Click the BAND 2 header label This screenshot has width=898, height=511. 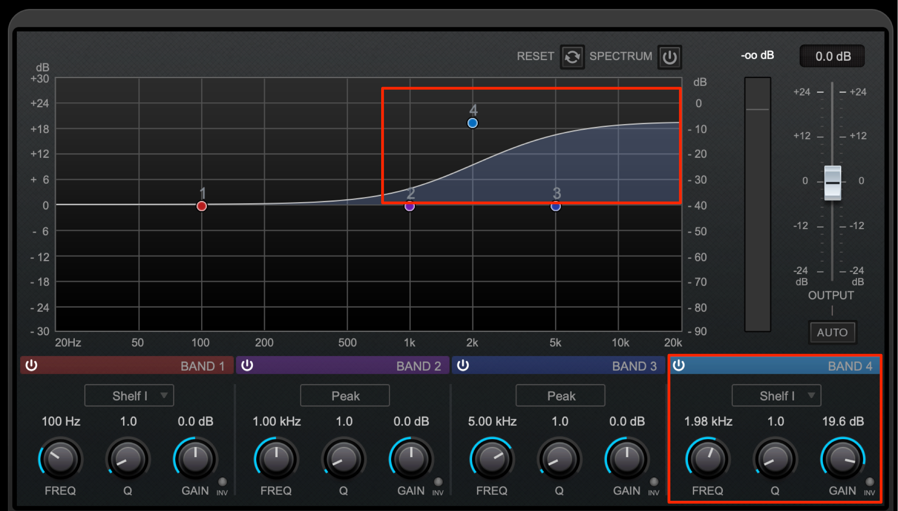419,366
